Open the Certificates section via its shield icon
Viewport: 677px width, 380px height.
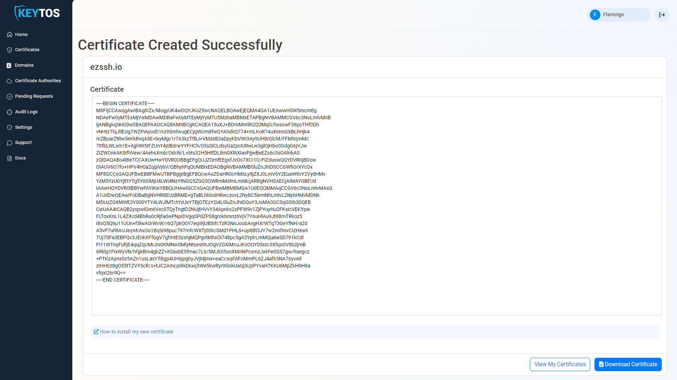(10, 50)
